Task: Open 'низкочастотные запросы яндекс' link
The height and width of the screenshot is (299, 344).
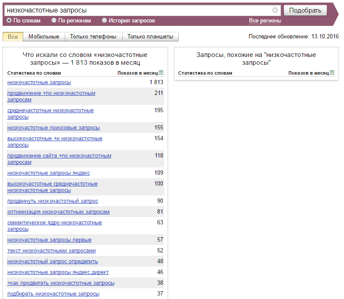Action: point(49,173)
